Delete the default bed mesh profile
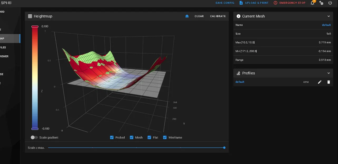338x164 pixels. (x=329, y=82)
